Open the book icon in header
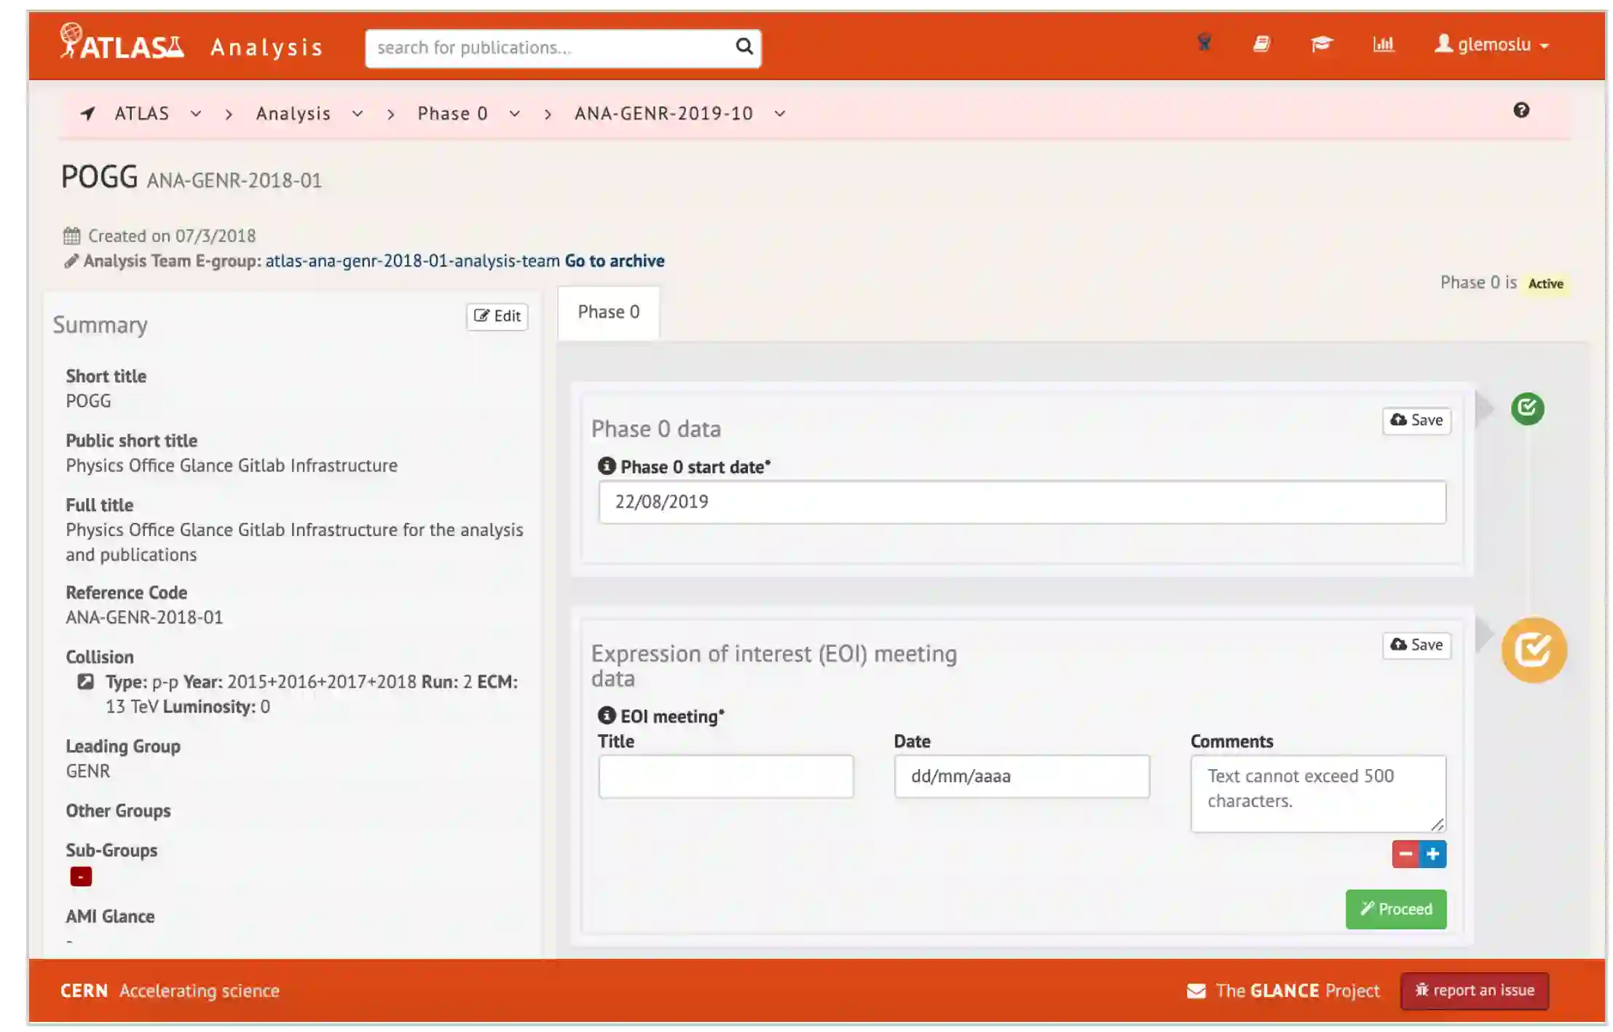Viewport: 1613px width, 1032px height. 1261,44
